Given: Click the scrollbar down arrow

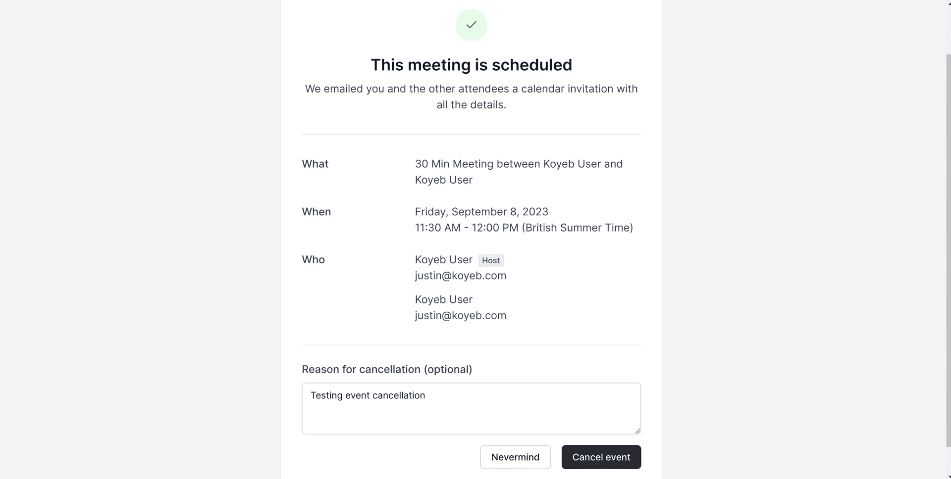Looking at the screenshot, I should 948,477.
